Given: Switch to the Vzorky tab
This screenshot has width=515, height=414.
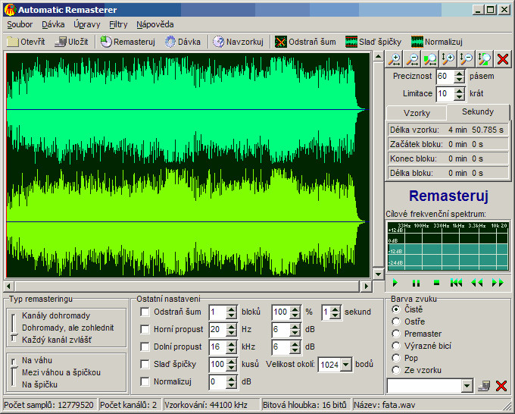Looking at the screenshot, I should 417,112.
